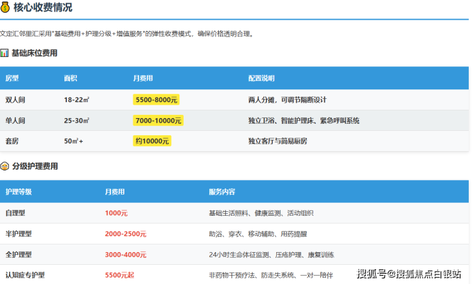This screenshot has width=472, height=284.
Task: Click the highlighted 7000-10000元 price
Action: pos(158,121)
